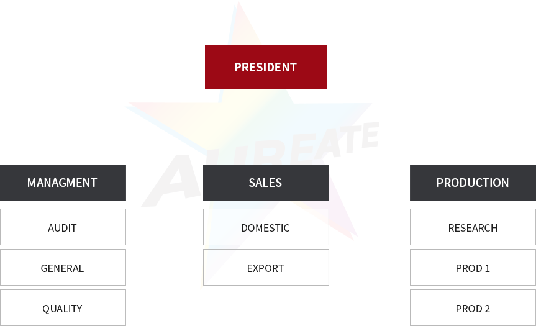The width and height of the screenshot is (536, 326).
Task: Open the RESEARCH box under Production
Action: pos(473,227)
